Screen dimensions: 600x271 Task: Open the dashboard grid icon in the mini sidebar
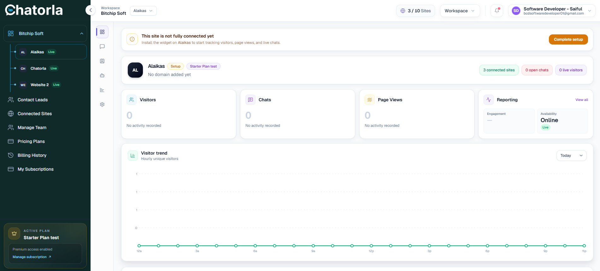tap(102, 32)
